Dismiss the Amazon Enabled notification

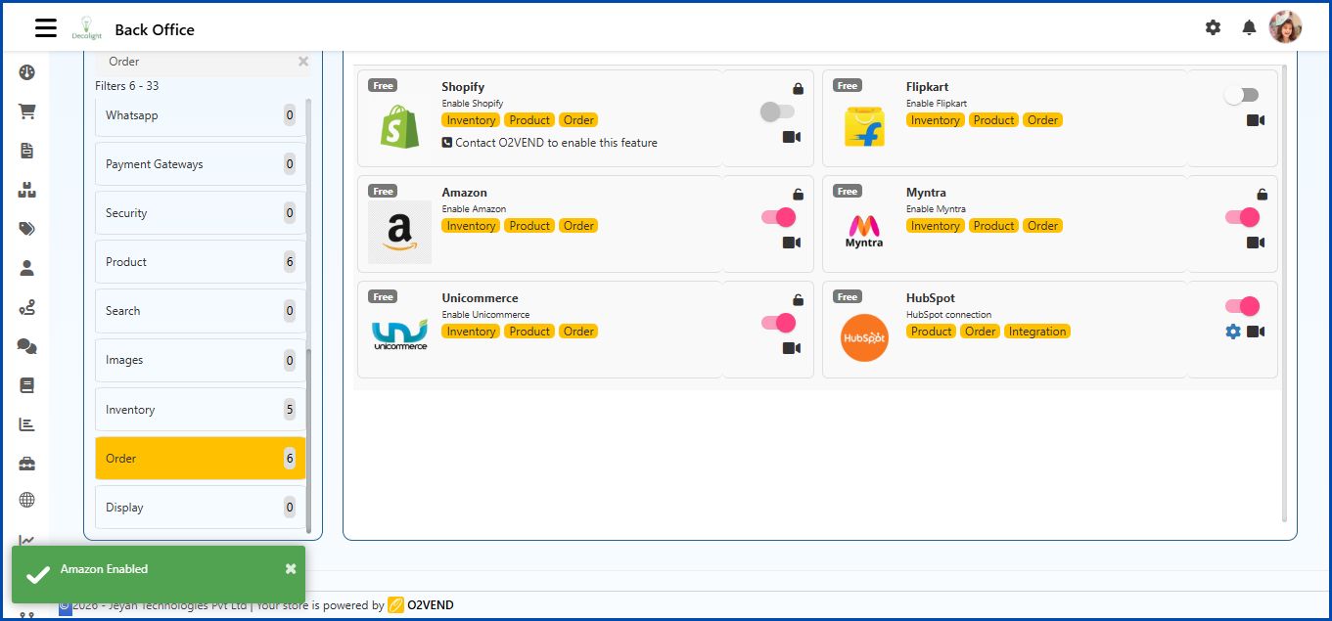click(290, 567)
